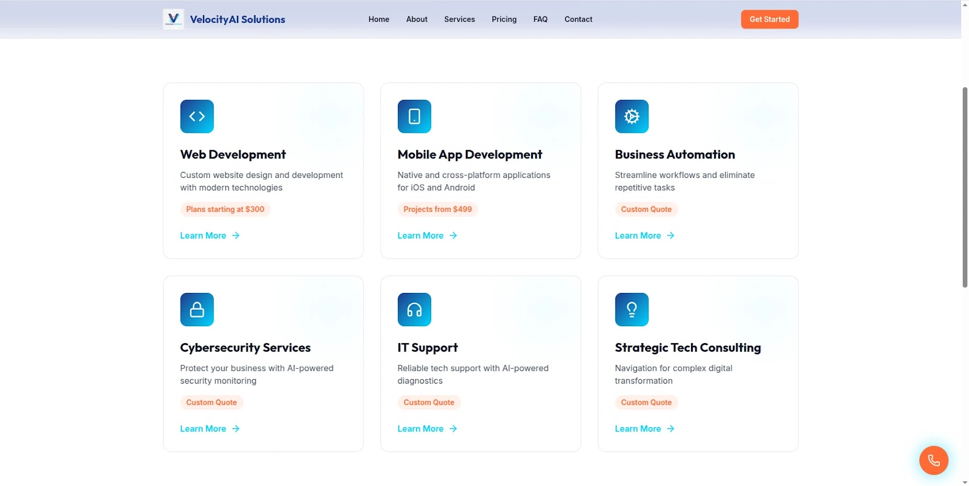Viewport: 969px width, 486px height.
Task: Click arrow beside Mobile App Learn More
Action: (454, 235)
